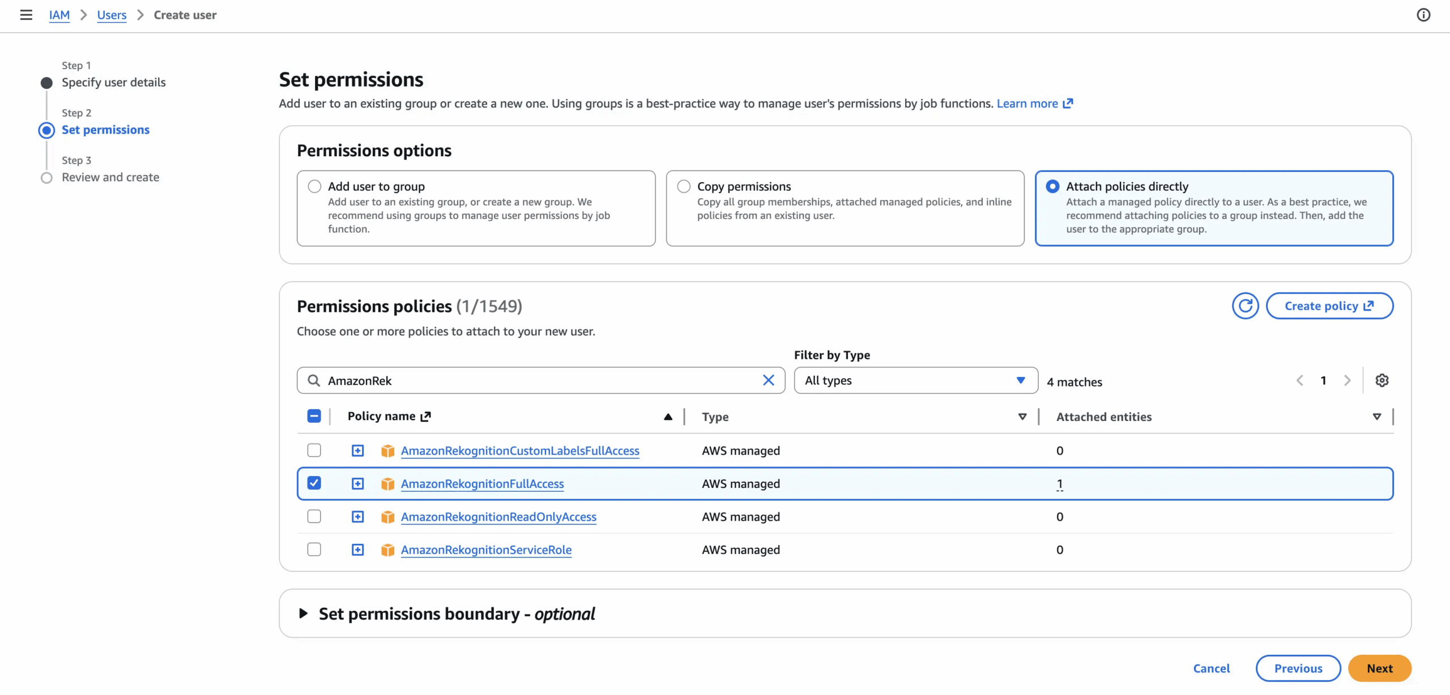This screenshot has width=1450, height=695.
Task: Click attached entities count 1
Action: [1060, 484]
